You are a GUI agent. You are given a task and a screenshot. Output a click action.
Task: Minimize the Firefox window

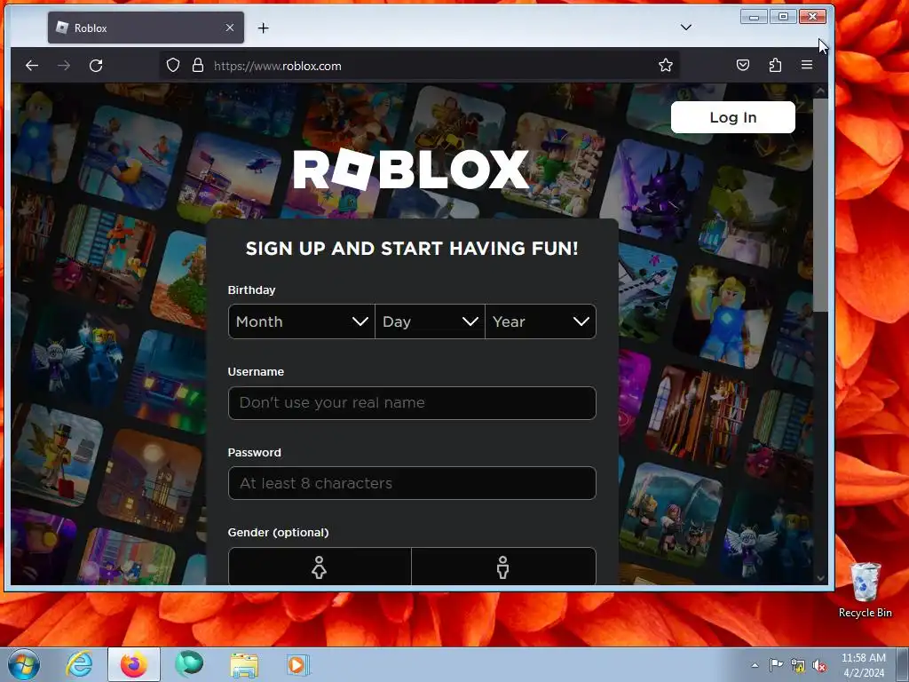pyautogui.click(x=754, y=17)
